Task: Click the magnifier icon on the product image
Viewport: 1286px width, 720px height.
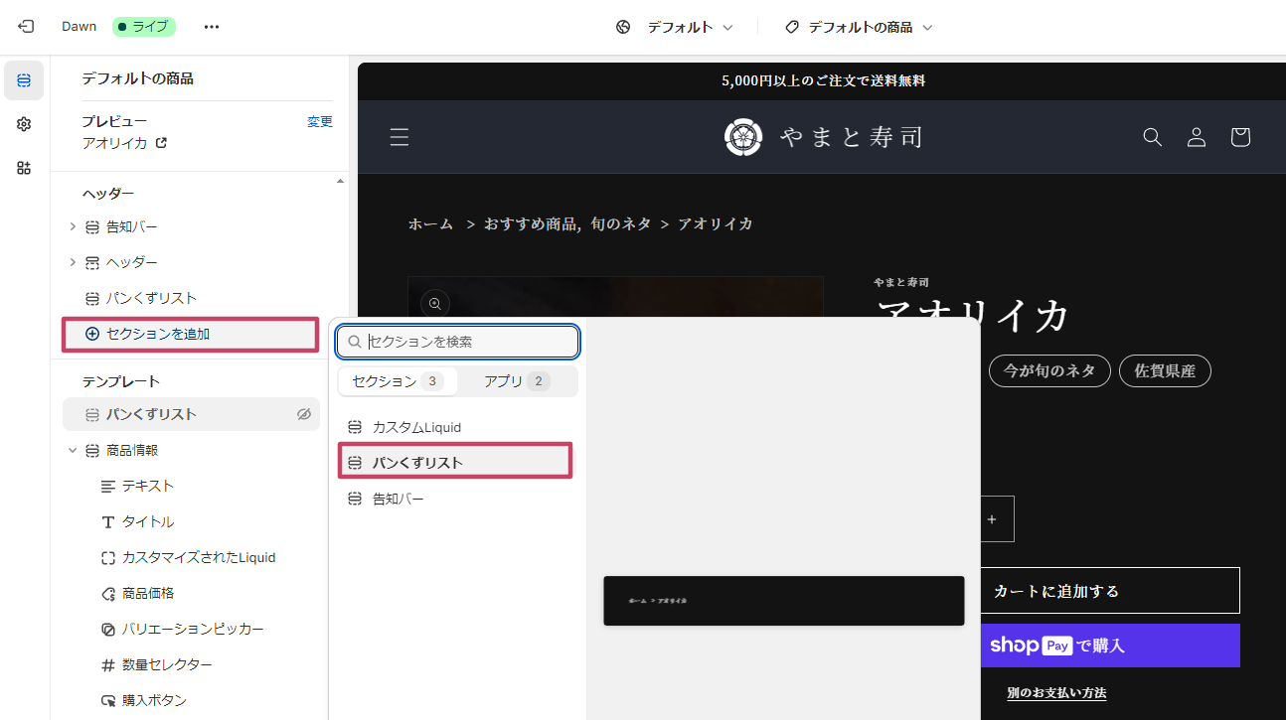Action: click(434, 303)
